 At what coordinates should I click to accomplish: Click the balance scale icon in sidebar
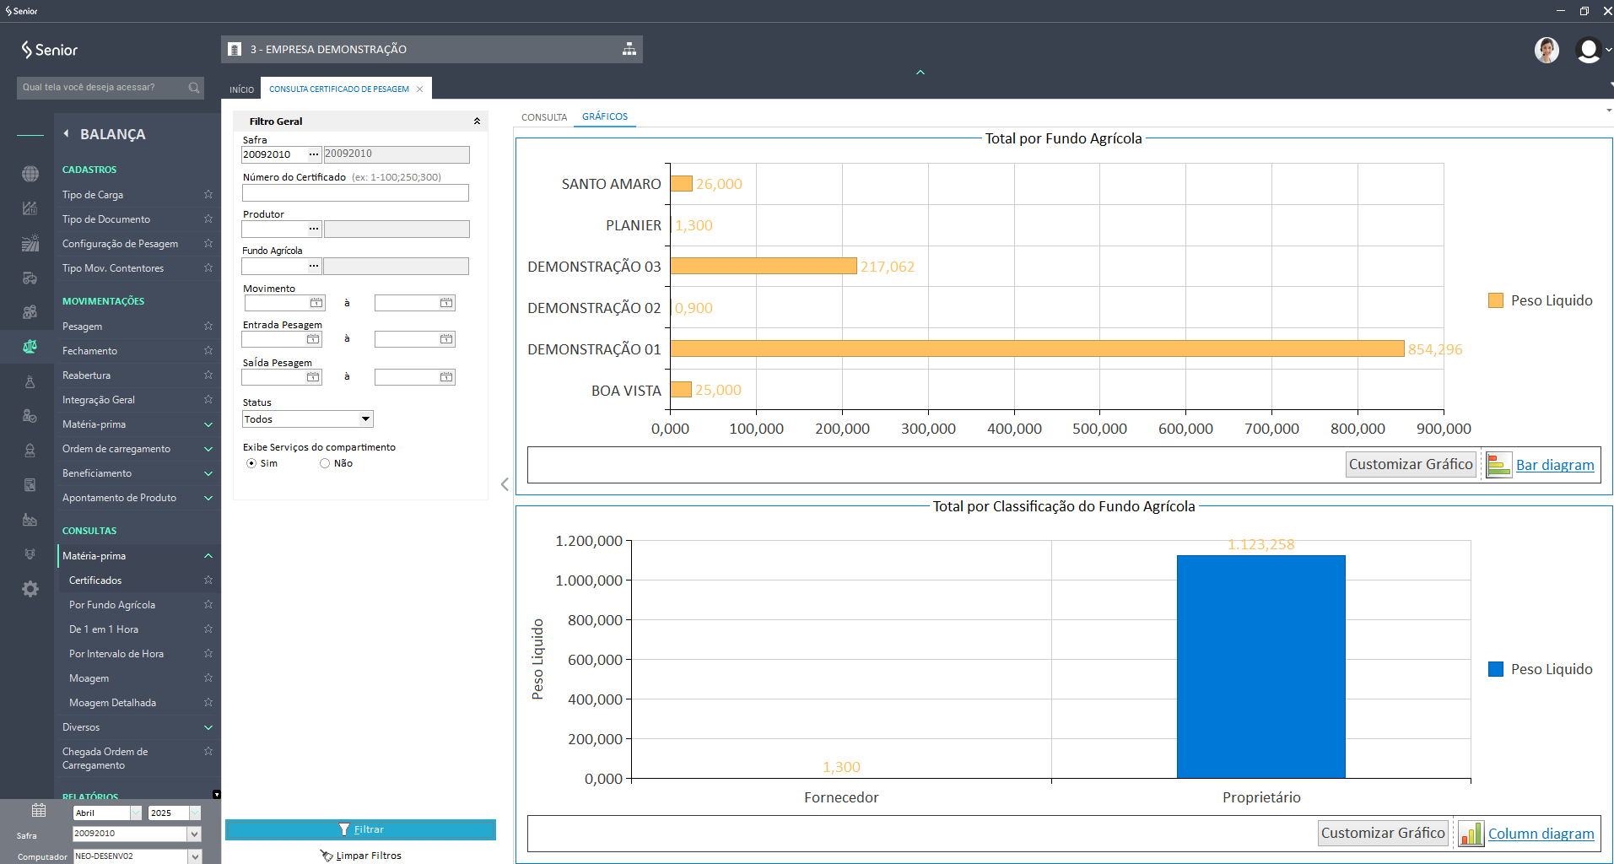[x=30, y=346]
